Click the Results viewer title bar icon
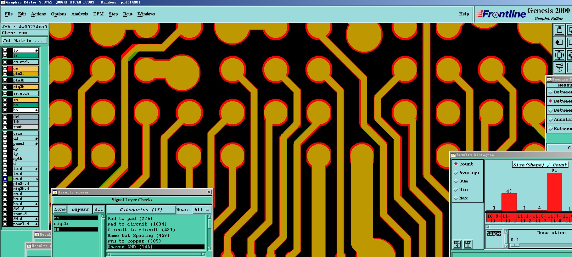The image size is (572, 257). [x=55, y=192]
